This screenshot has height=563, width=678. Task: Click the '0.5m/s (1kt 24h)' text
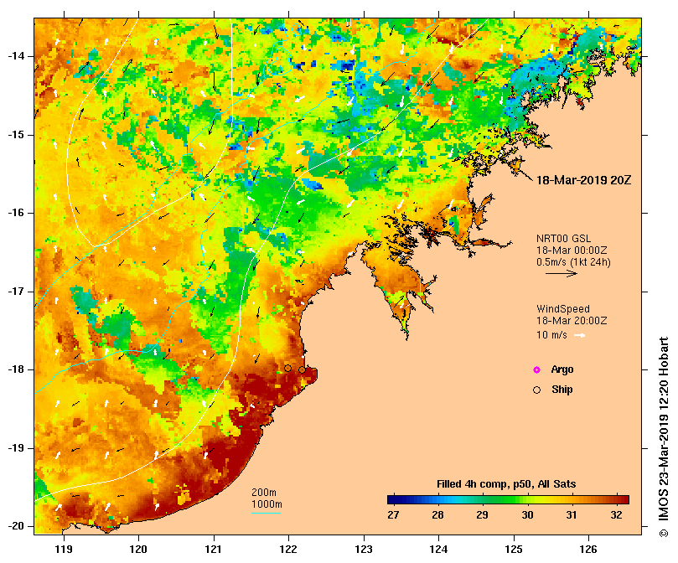click(x=573, y=262)
